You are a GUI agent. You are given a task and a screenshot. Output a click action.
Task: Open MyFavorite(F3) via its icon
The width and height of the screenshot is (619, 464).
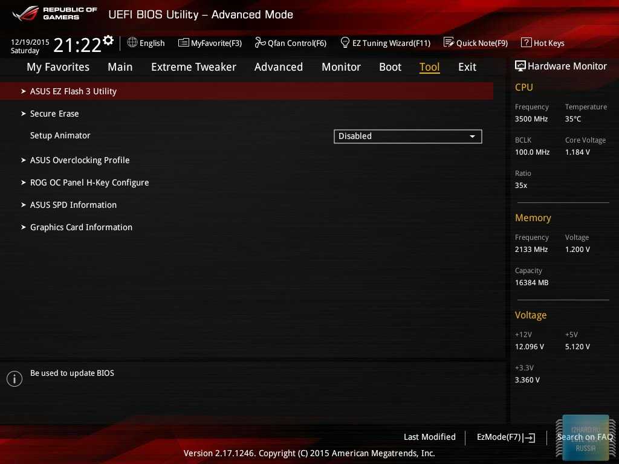pyautogui.click(x=184, y=43)
